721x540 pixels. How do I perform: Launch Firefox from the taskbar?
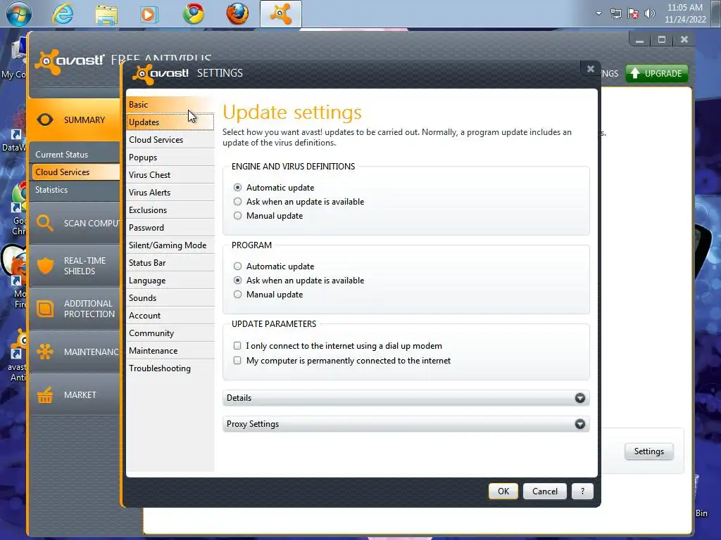(x=237, y=14)
